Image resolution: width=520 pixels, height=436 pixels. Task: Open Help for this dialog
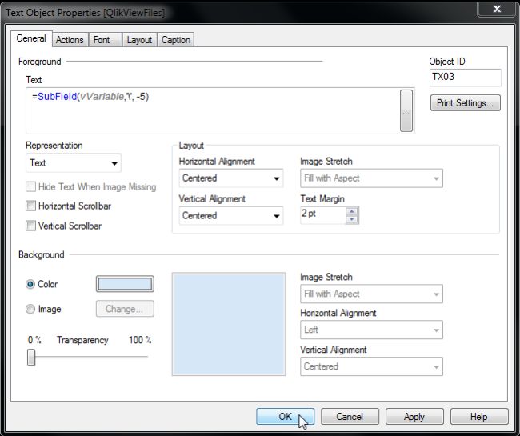[x=479, y=417]
